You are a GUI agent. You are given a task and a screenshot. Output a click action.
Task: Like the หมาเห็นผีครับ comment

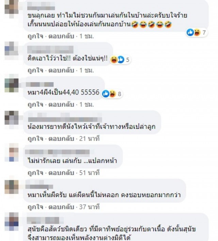[35, 207]
